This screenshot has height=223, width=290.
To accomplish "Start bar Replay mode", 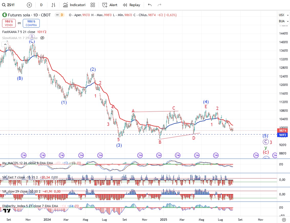I will [x=131, y=5].
